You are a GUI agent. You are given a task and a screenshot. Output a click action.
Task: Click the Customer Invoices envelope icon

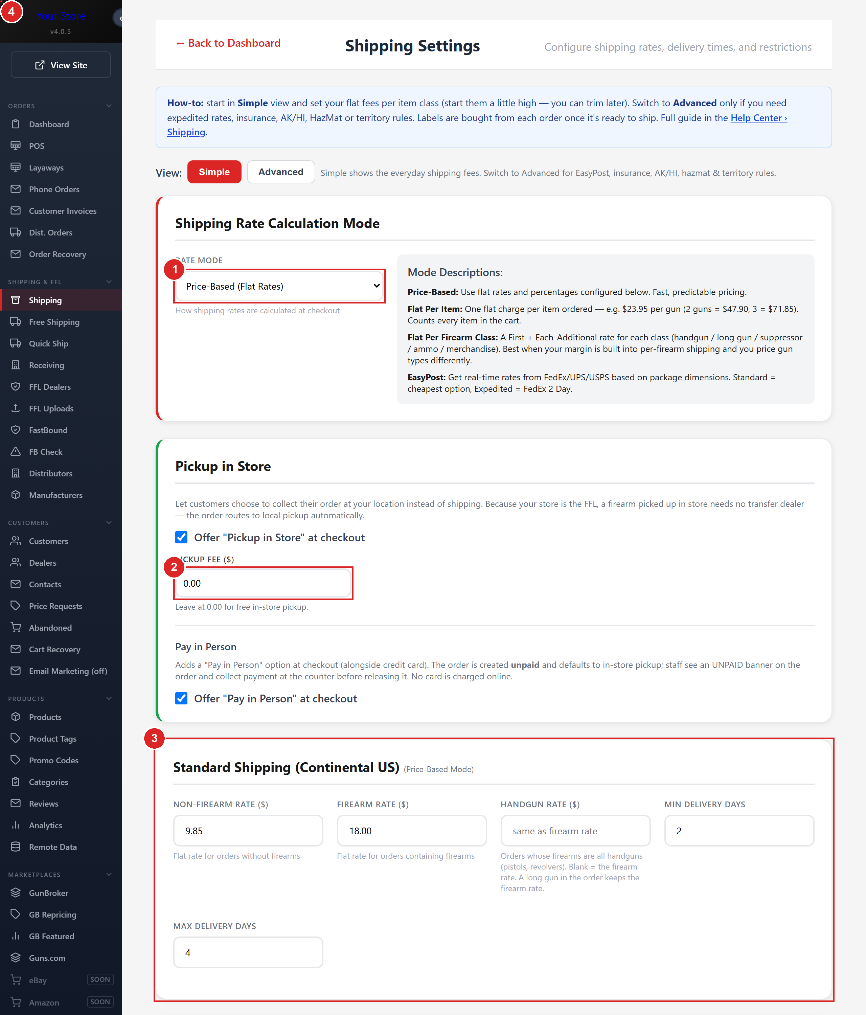click(x=16, y=211)
